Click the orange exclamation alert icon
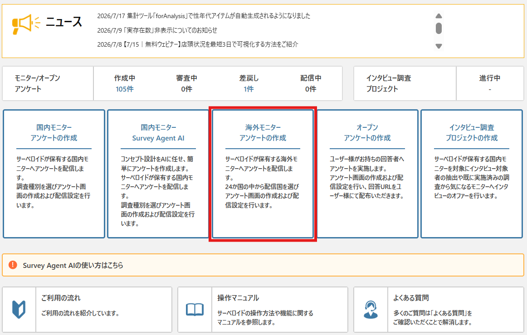Image resolution: width=527 pixels, height=335 pixels. click(13, 265)
